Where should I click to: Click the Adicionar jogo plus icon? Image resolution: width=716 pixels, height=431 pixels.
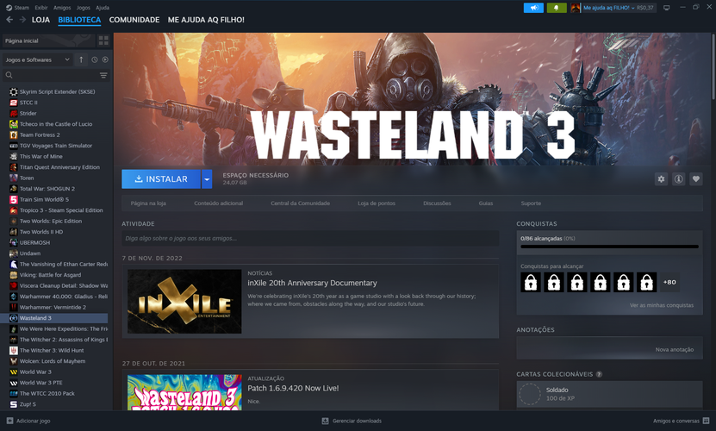click(x=10, y=421)
